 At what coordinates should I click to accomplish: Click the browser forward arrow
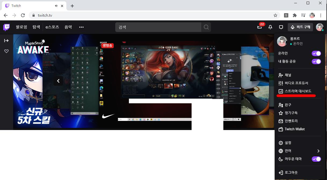point(14,15)
